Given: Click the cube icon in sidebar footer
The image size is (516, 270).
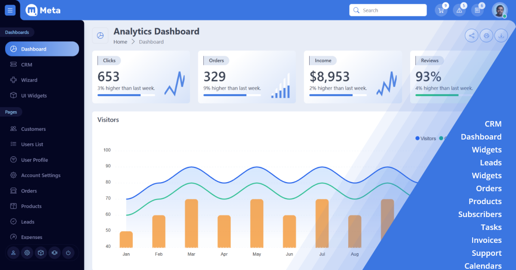Looking at the screenshot, I should (41, 253).
